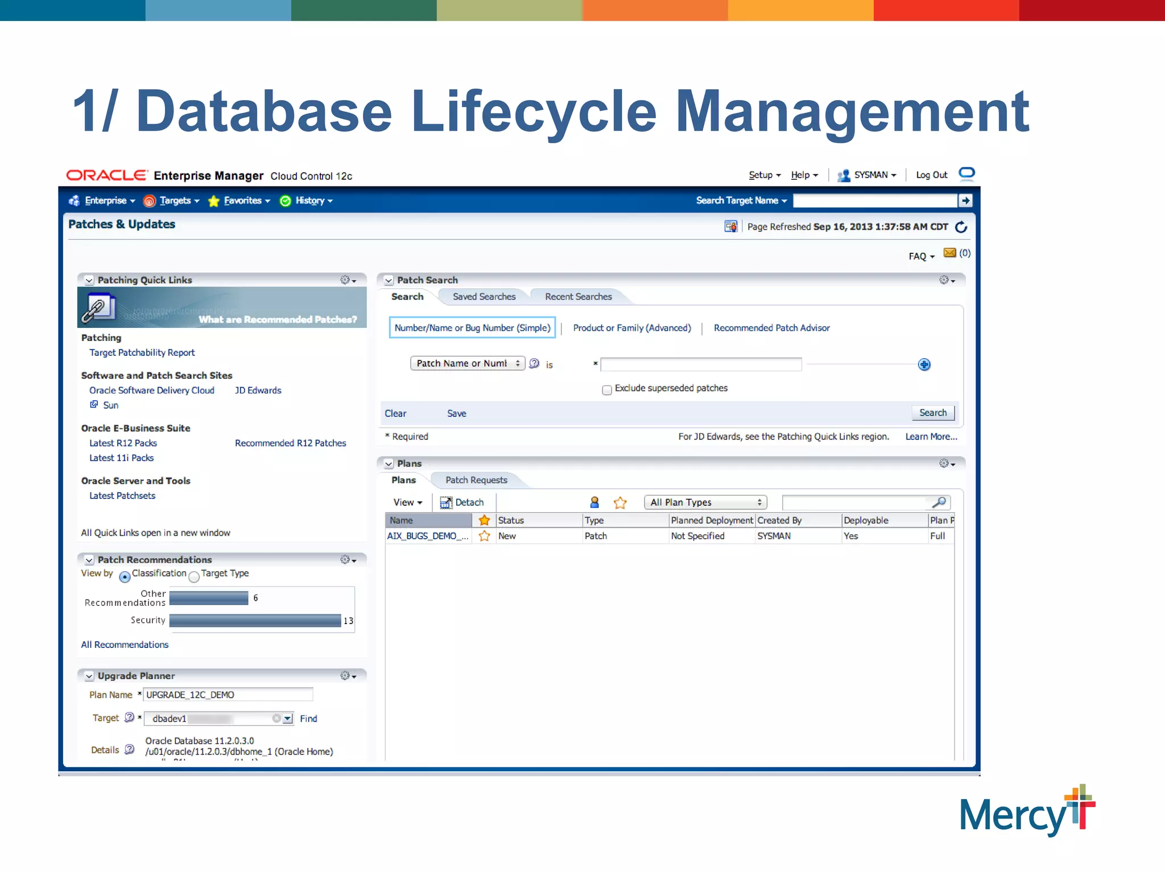Screen dimensions: 1165x873
Task: Clear the dbadev1 target field with x icon
Action: [276, 718]
